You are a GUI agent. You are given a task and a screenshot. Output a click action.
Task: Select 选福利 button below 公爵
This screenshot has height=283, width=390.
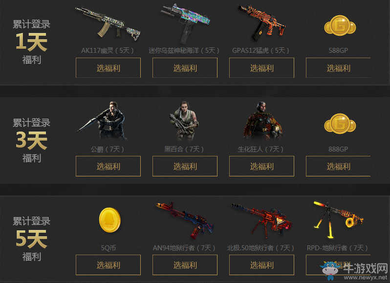tap(108, 166)
